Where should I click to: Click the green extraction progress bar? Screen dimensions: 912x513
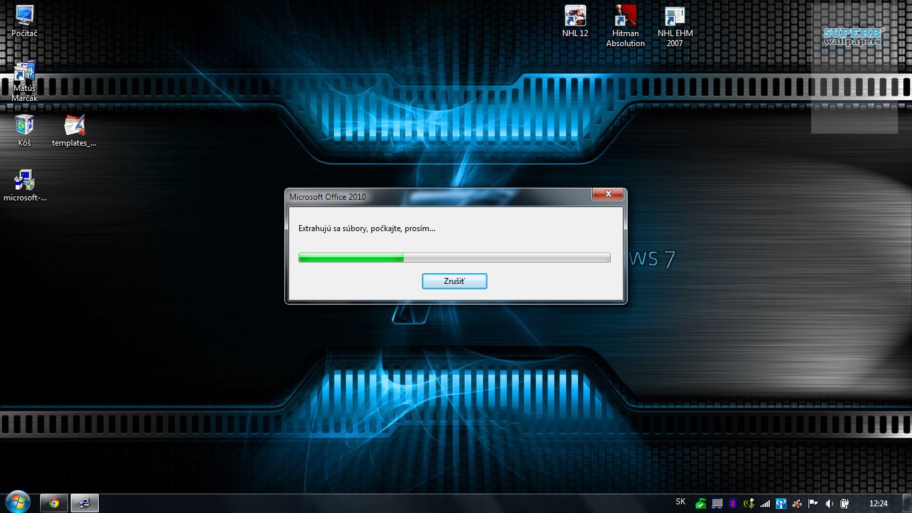click(x=455, y=258)
